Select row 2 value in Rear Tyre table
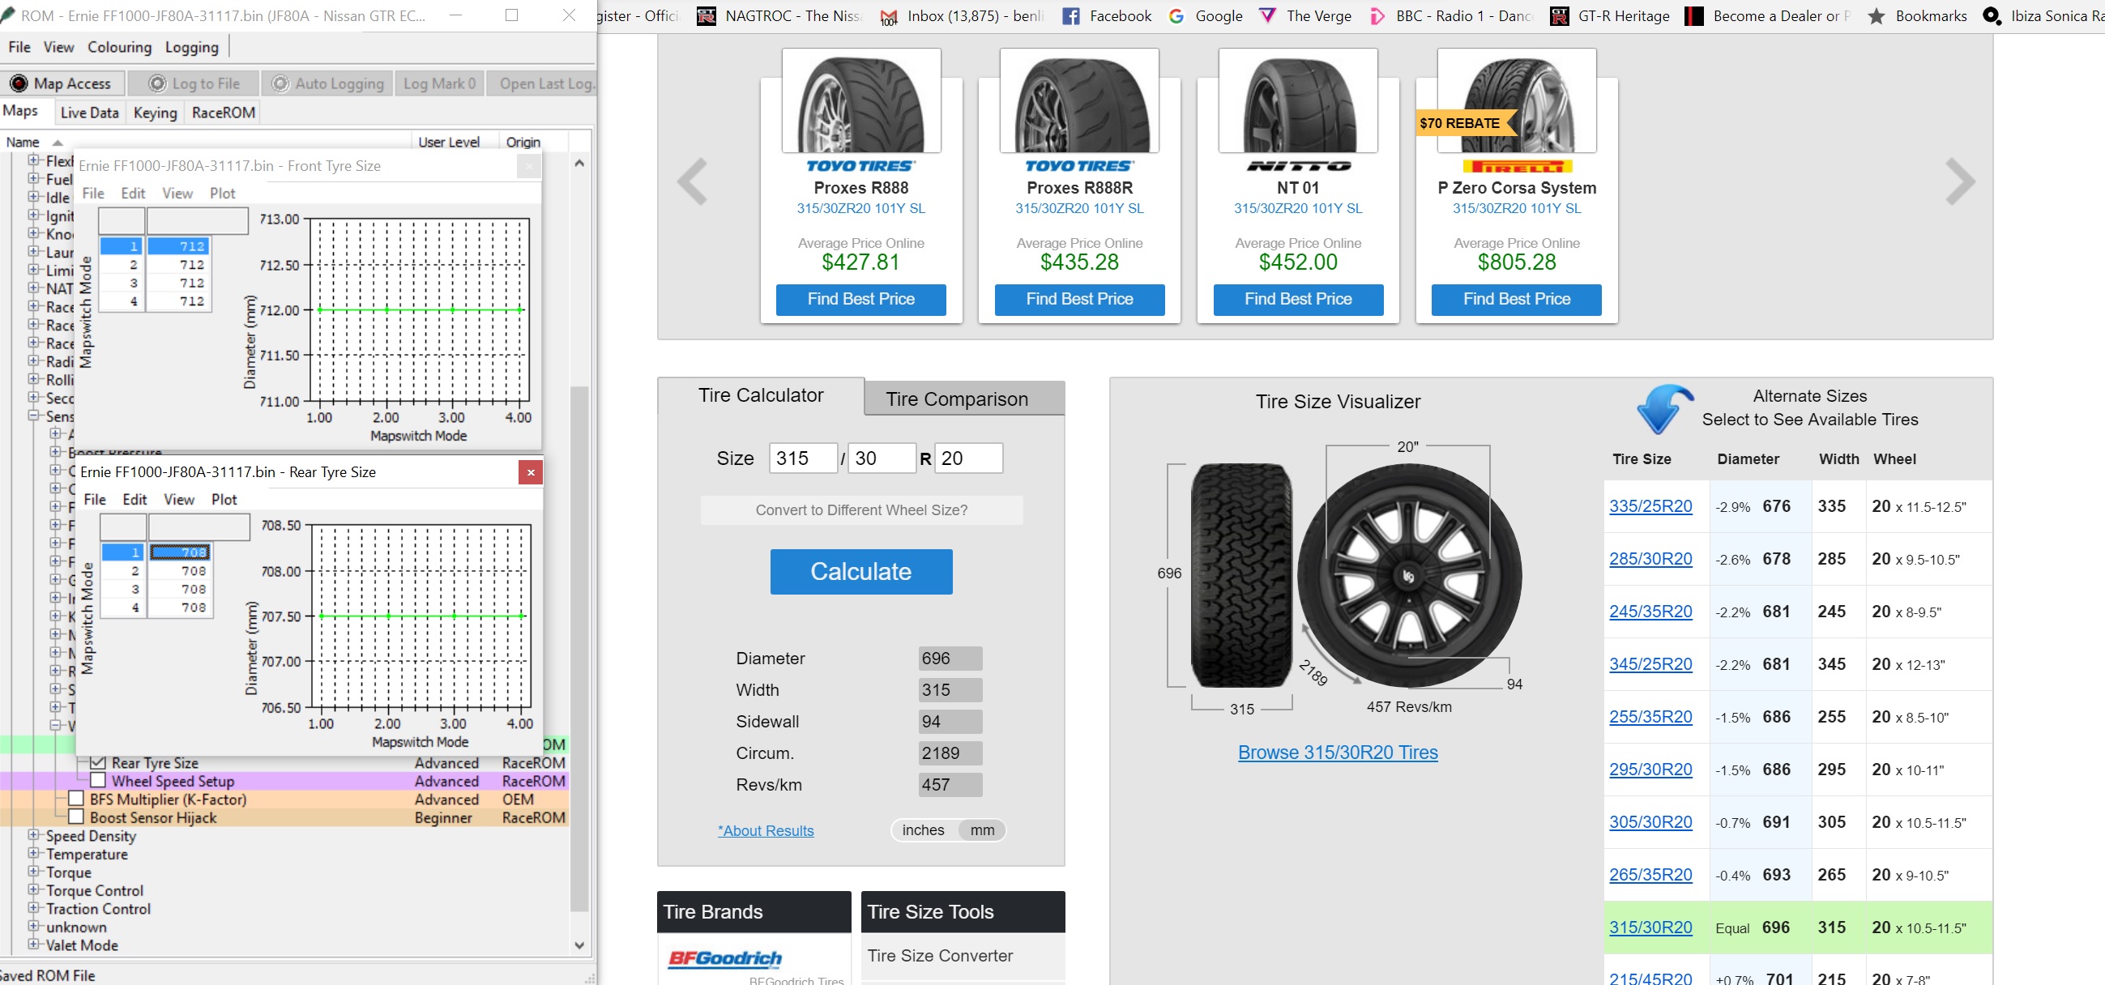This screenshot has height=985, width=2105. (x=180, y=571)
